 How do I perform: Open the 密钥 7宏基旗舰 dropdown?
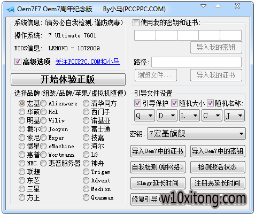pyautogui.click(x=196, y=134)
